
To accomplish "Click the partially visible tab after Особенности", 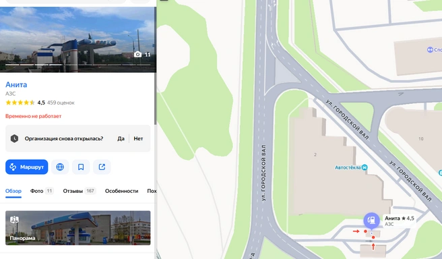I will 152,191.
